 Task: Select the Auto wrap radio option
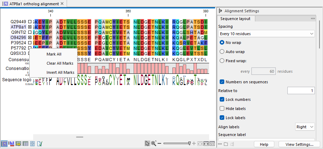(222, 52)
